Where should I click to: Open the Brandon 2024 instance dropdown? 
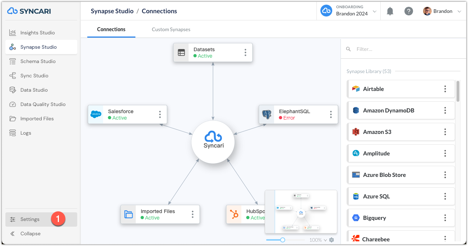348,11
